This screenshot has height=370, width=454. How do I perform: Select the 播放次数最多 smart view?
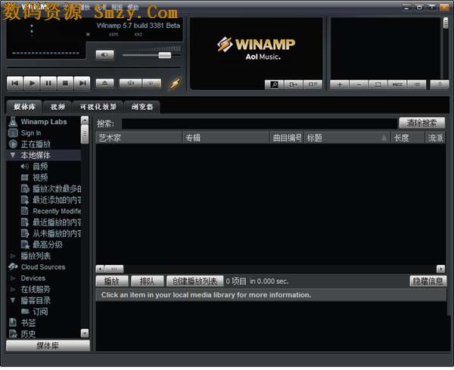point(51,188)
